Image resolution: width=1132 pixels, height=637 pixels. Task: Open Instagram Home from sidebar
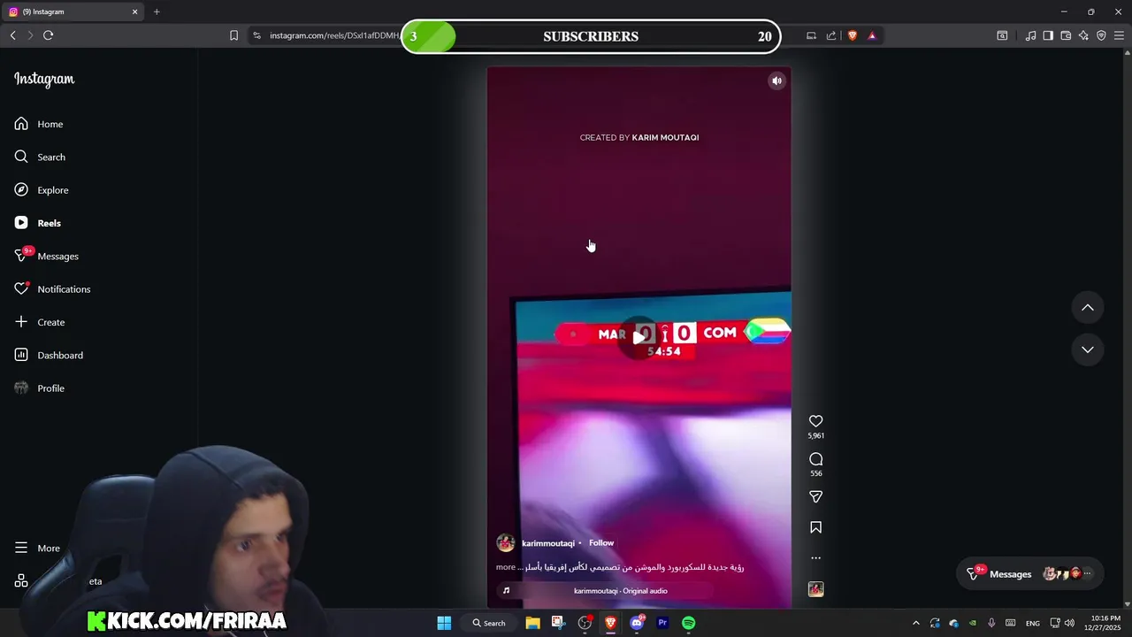coord(39,124)
